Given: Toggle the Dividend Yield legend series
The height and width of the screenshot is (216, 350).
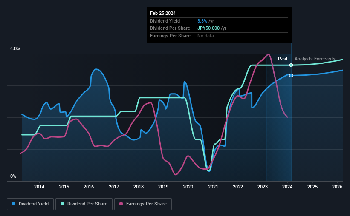Looking at the screenshot, I should [30, 204].
